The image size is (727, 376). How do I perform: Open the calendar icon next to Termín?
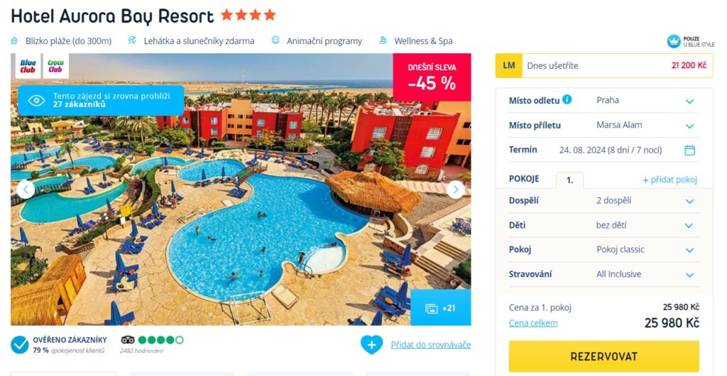pos(689,150)
